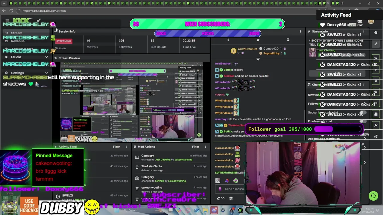Click raverboyz username in chat
Screen dimensions: 383x215
(221, 119)
